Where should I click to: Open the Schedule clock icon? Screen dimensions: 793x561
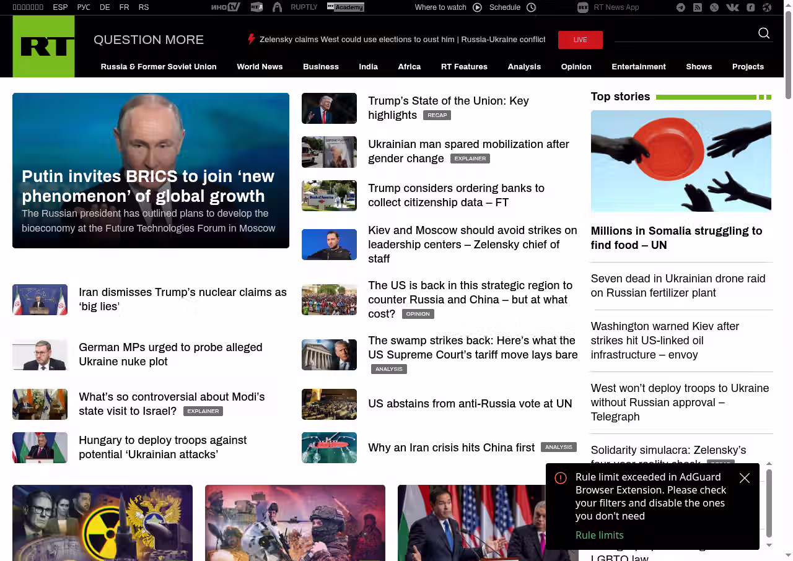[531, 7]
